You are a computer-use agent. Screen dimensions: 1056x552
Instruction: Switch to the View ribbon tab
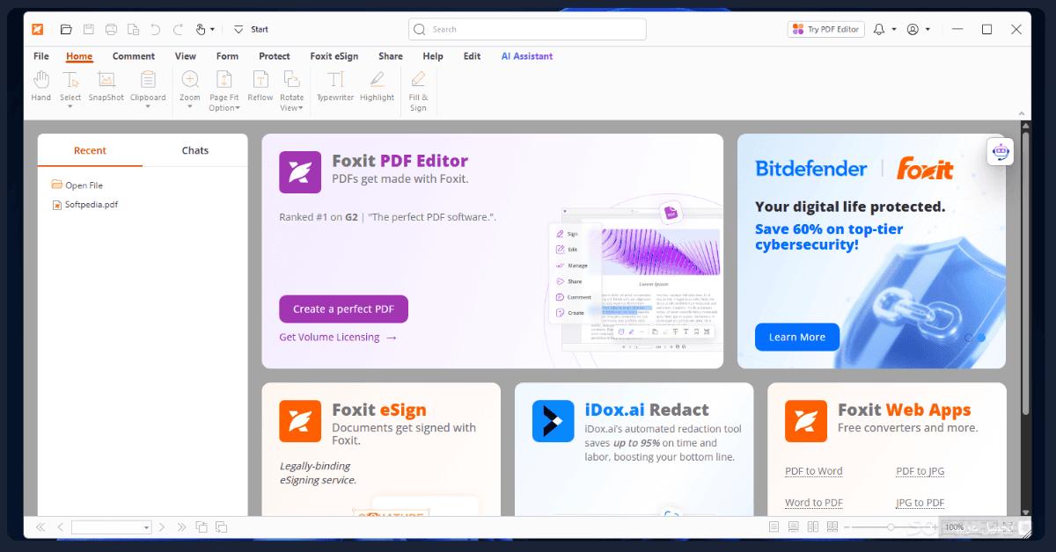(186, 56)
